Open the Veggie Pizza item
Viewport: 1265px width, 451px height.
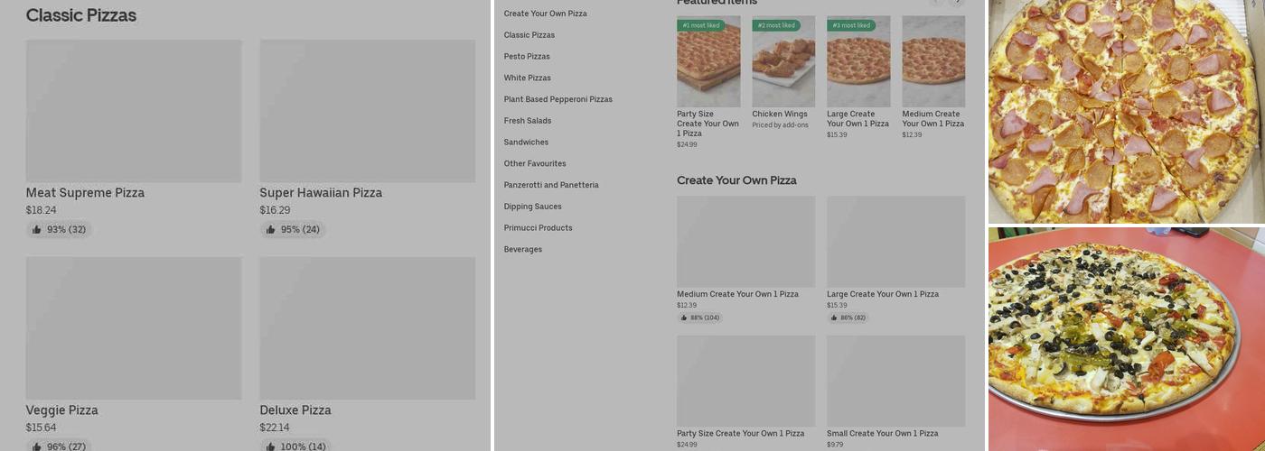point(133,328)
